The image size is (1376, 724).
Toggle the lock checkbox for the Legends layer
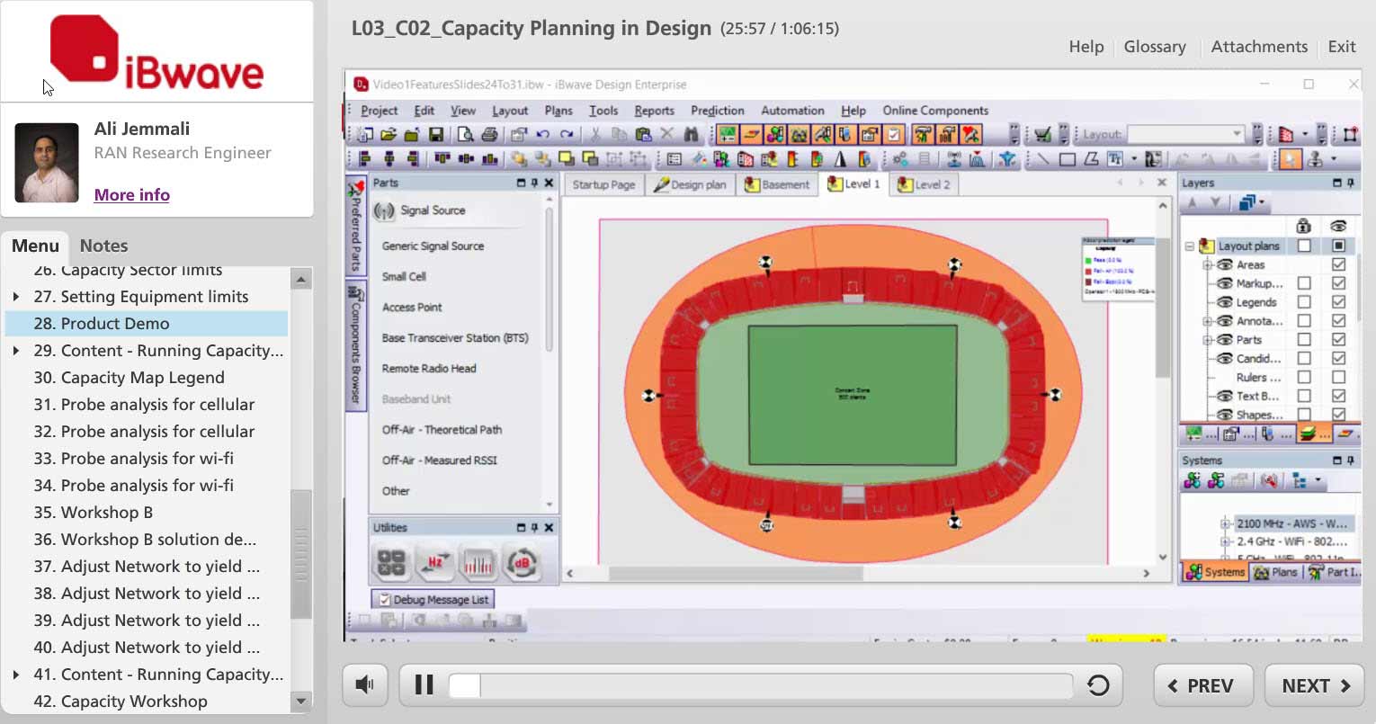[1304, 302]
